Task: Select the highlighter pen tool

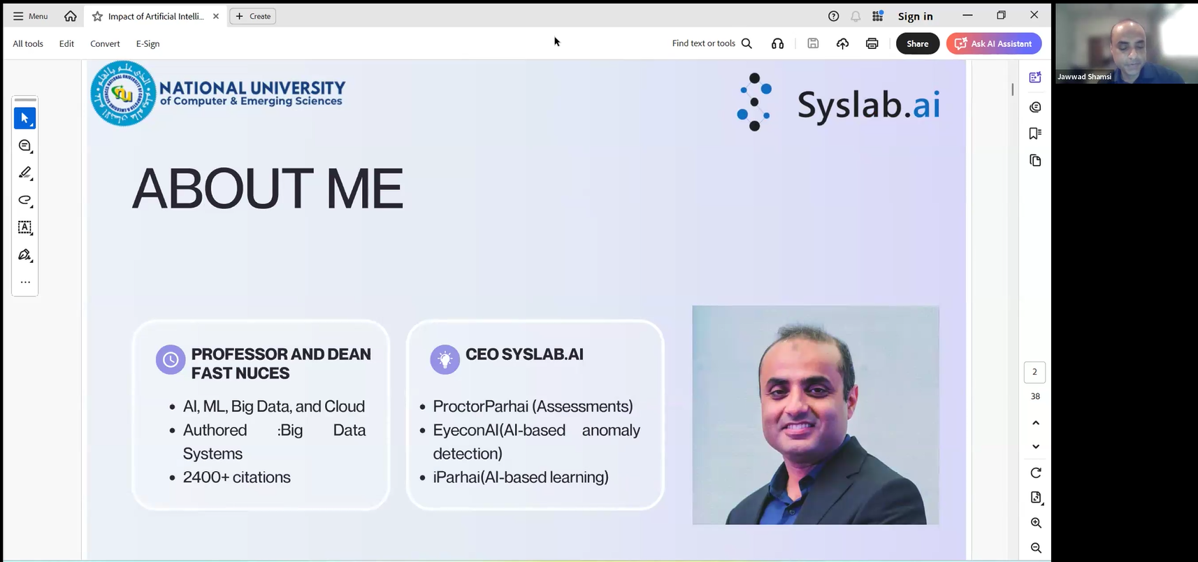Action: [x=24, y=173]
